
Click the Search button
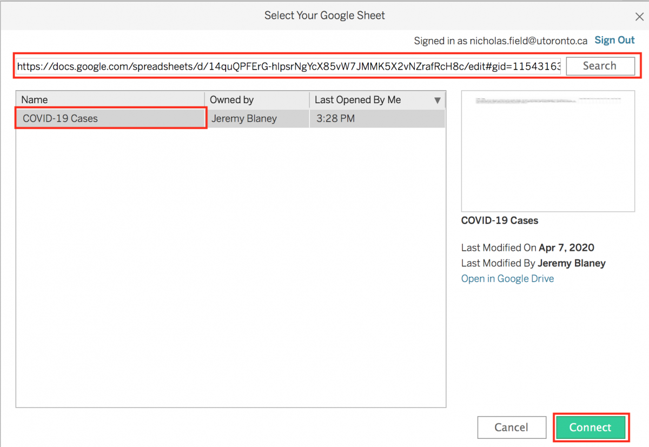coord(600,66)
